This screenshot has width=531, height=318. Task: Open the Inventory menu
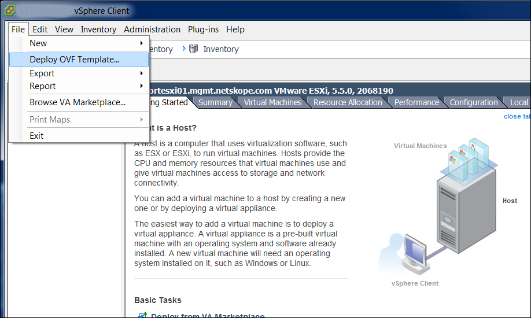(x=98, y=29)
